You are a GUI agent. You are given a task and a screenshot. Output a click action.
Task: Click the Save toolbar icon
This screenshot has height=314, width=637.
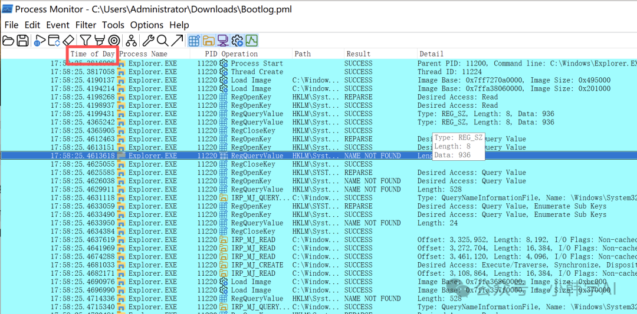coord(22,41)
